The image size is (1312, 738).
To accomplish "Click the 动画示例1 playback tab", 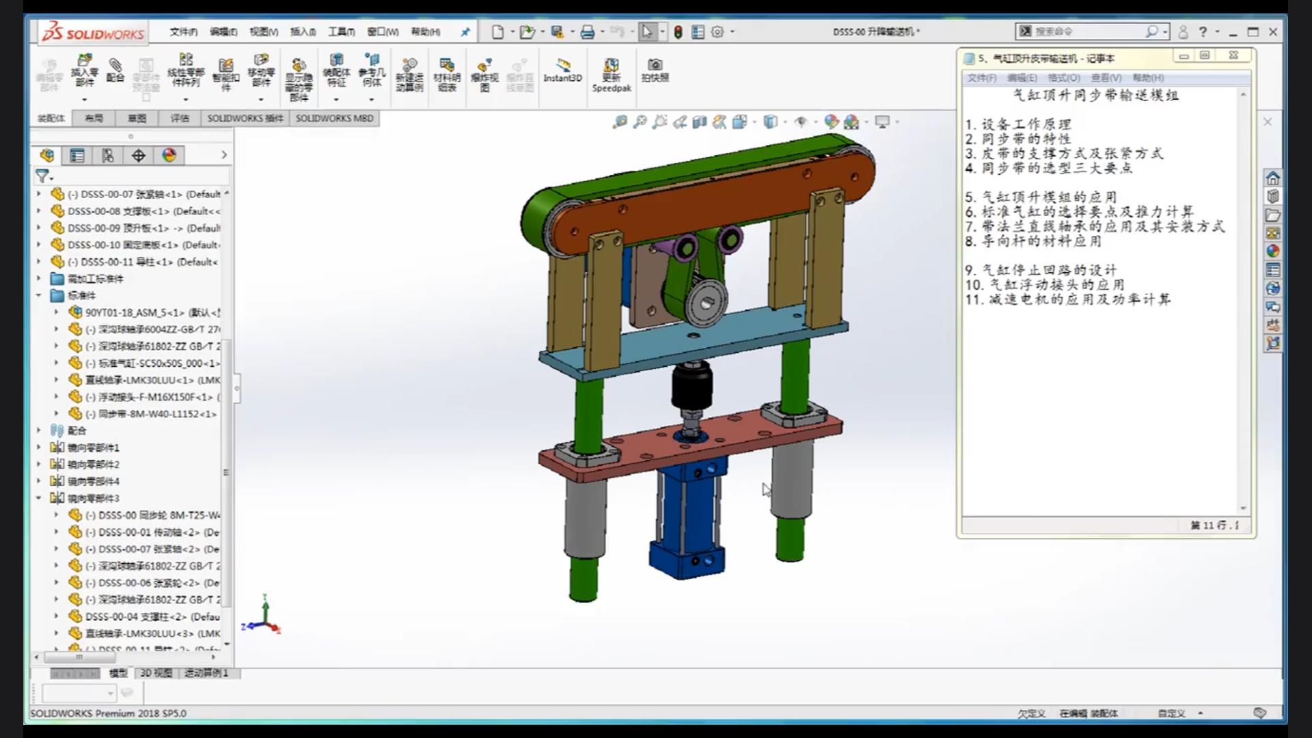I will coord(206,673).
